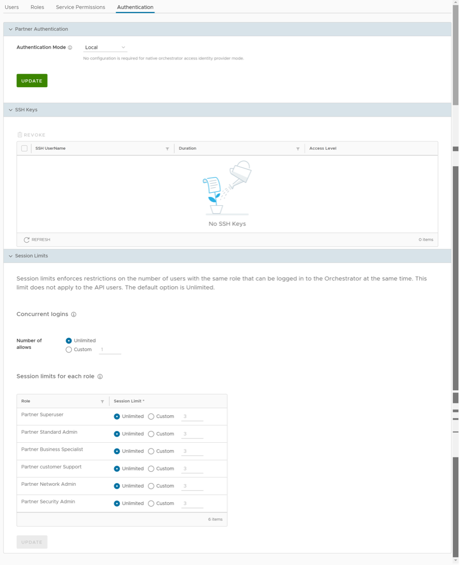
Task: Collapse the Session Limits section
Action: 11,256
